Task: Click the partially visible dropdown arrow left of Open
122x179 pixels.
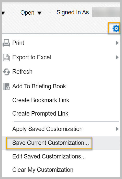Action: pos(3,13)
